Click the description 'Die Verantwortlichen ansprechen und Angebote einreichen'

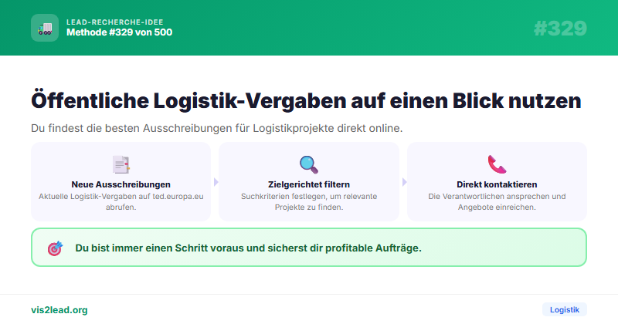497,201
